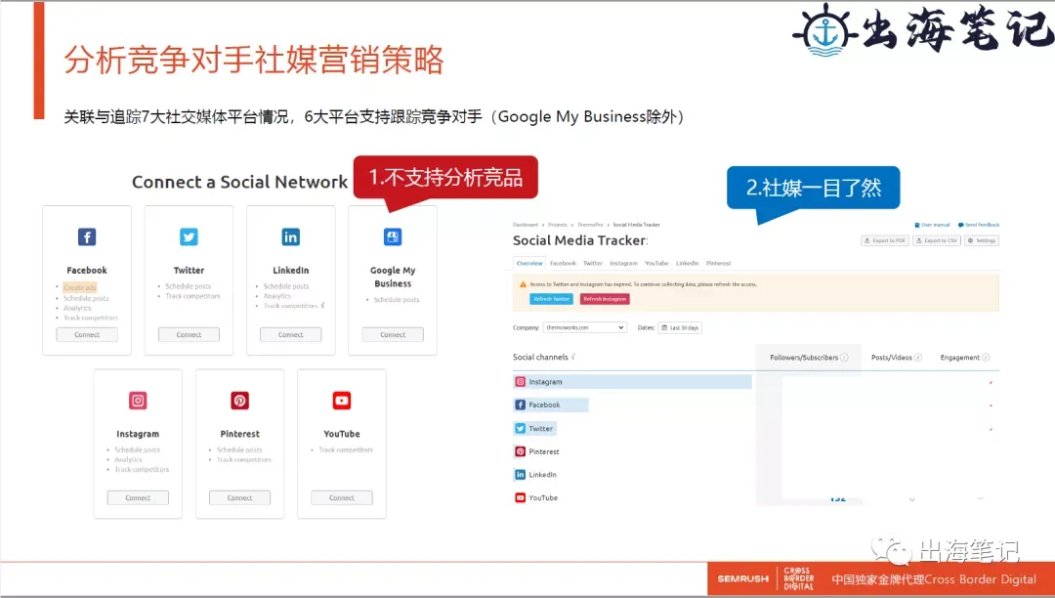
Task: Click the info icon beside Followers/Subscribers
Action: (x=844, y=358)
